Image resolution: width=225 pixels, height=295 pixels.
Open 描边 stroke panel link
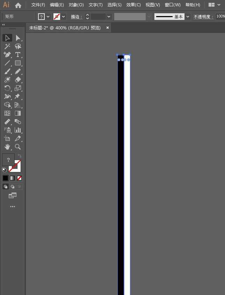coord(77,17)
